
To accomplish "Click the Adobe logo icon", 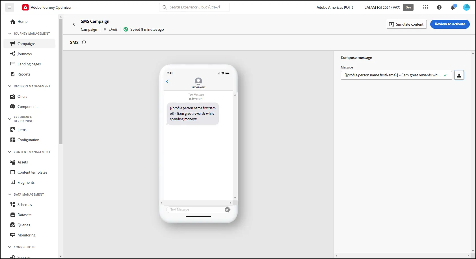I will [25, 7].
